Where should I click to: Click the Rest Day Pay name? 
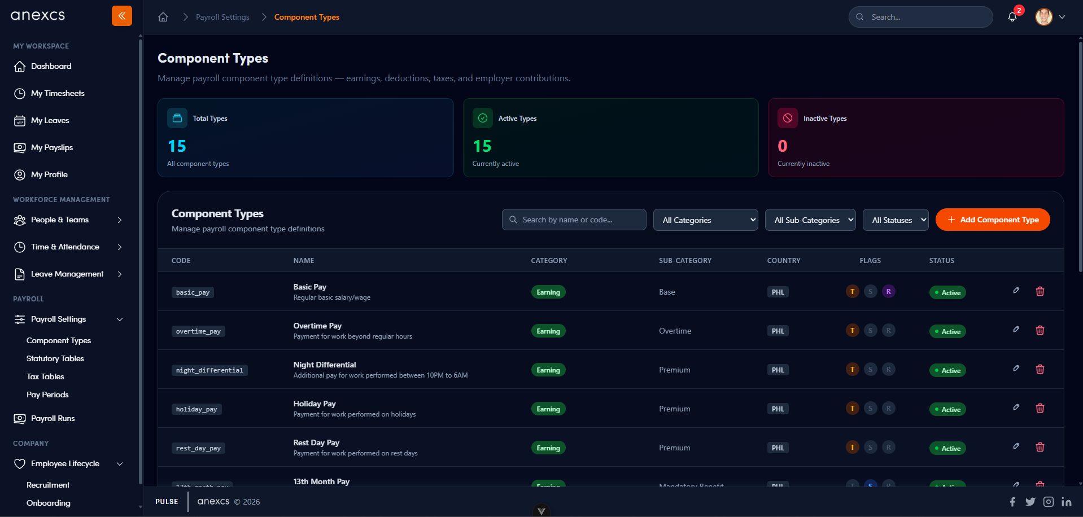coord(316,442)
